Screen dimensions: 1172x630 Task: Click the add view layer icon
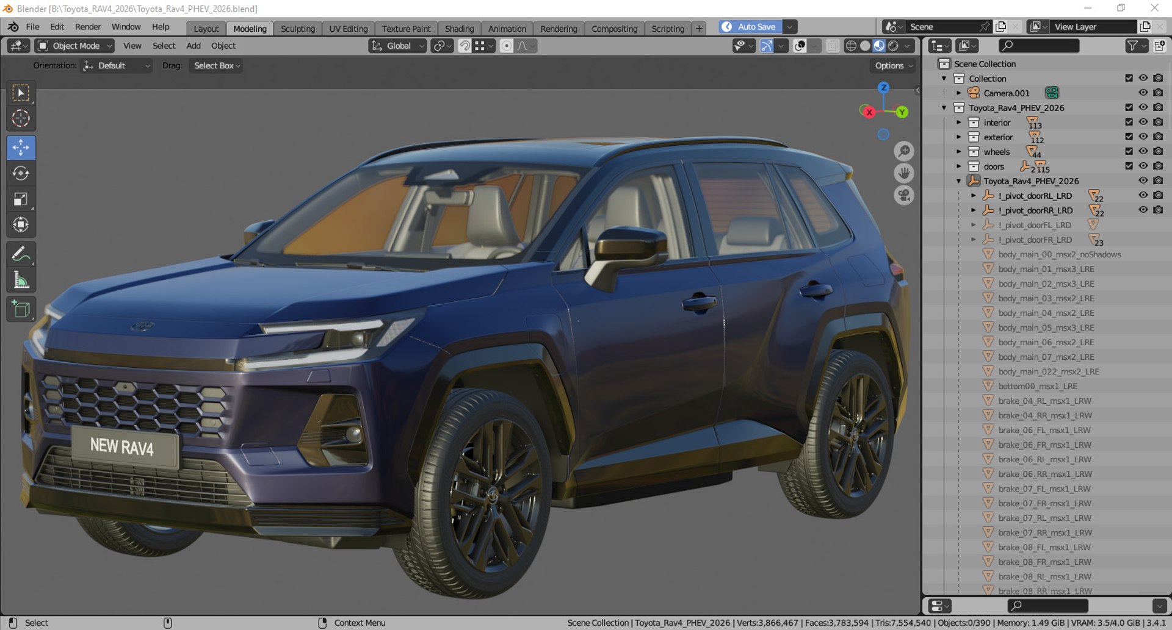tap(1145, 27)
